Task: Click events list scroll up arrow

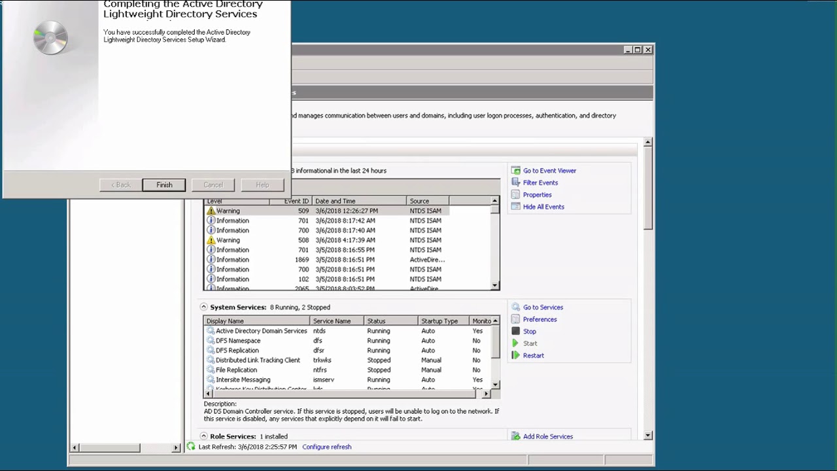Action: 495,201
